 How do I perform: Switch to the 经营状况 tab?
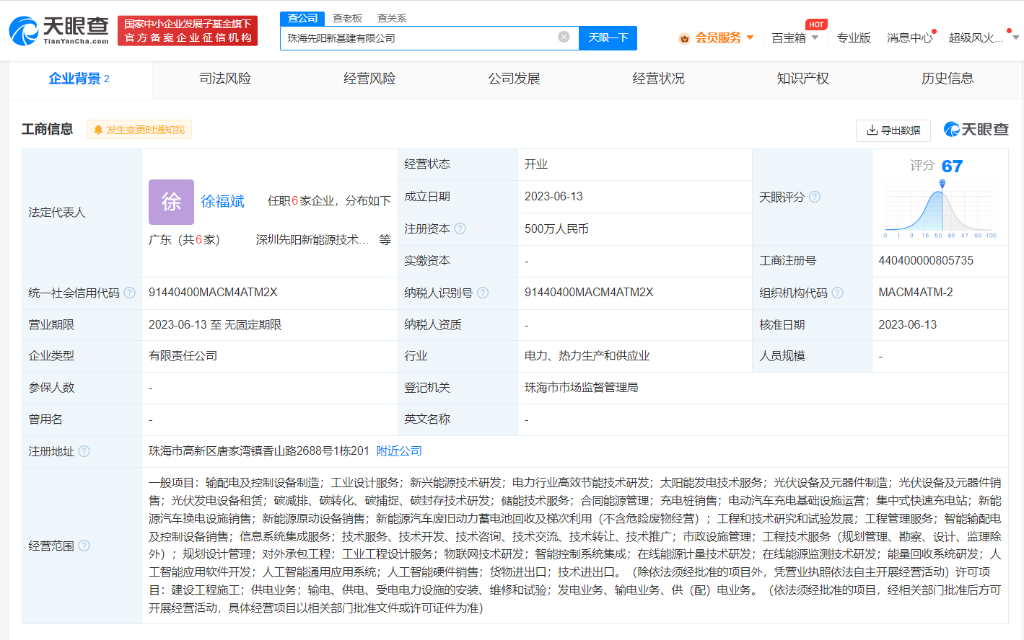658,79
